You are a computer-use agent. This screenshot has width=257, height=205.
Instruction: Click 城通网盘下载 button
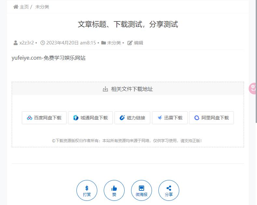click(90, 118)
